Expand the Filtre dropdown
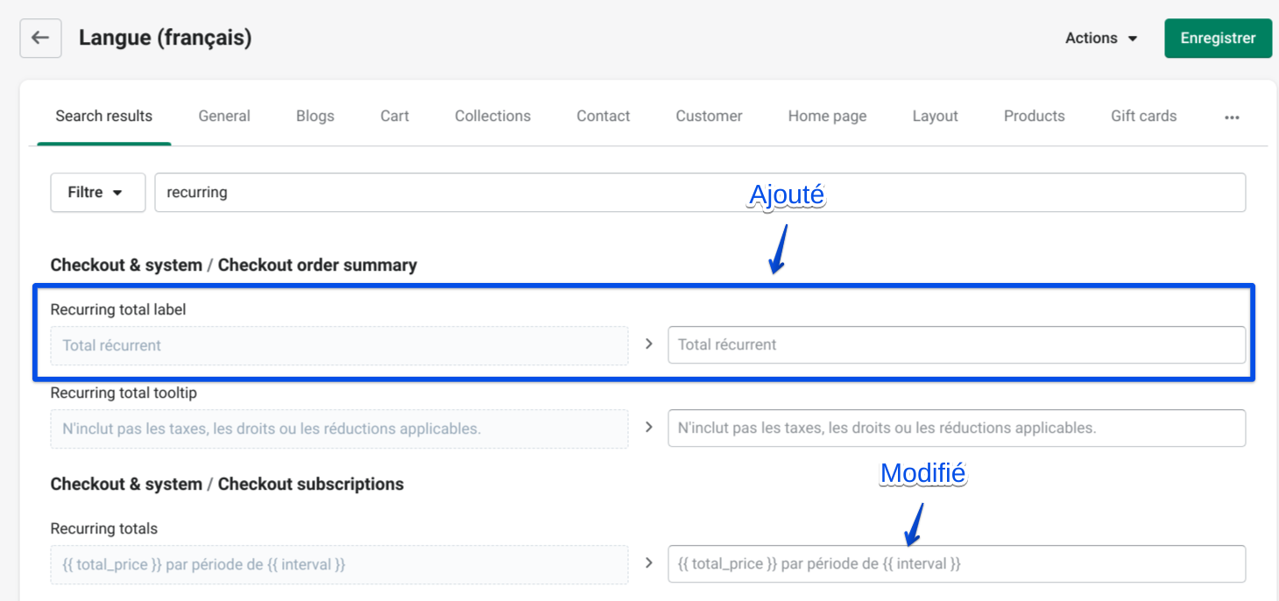 [x=97, y=193]
